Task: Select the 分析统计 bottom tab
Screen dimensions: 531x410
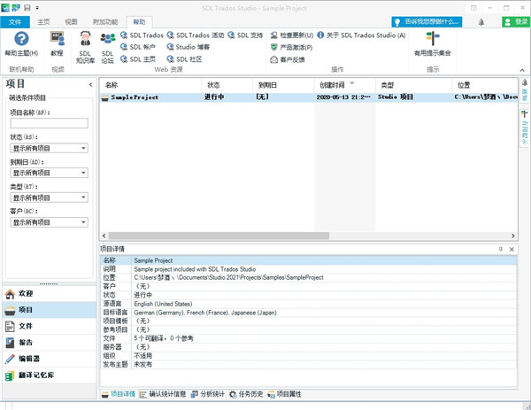Action: pos(208,394)
